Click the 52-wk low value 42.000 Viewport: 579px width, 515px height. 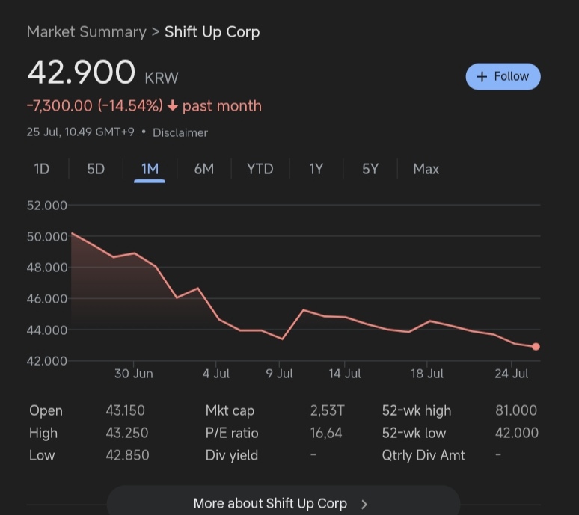pos(517,433)
